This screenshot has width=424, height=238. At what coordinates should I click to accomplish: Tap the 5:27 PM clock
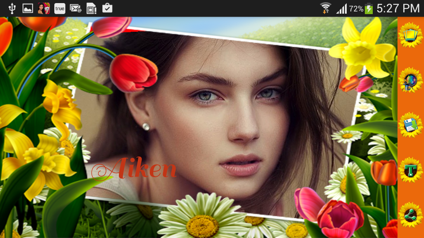pos(398,8)
